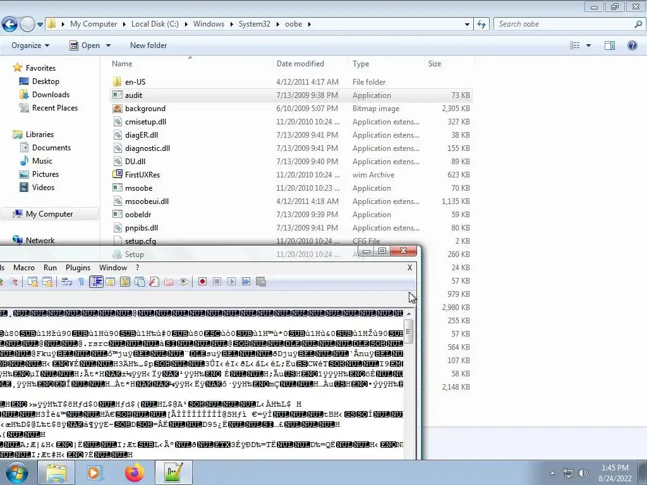Close current document with menu bar X
The height and width of the screenshot is (485, 647).
[409, 268]
